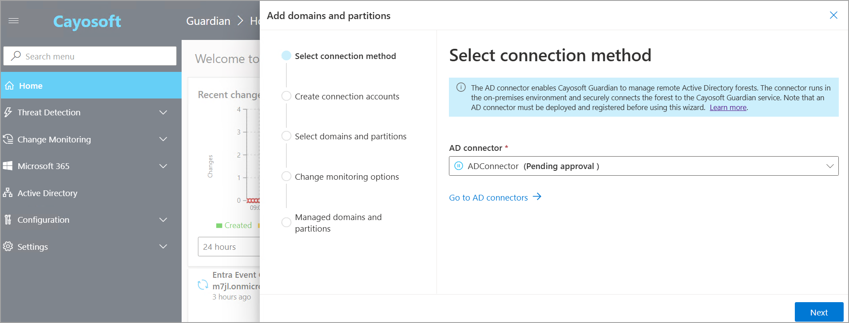Viewport: 849px width, 323px height.
Task: Open the hamburger navigation menu icon
Action: click(14, 21)
